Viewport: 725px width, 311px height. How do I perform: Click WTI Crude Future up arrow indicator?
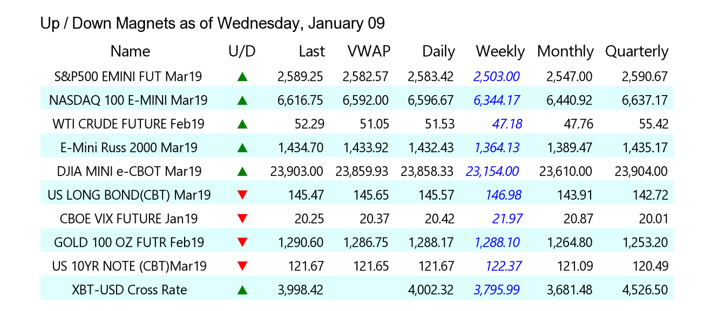pos(242,124)
